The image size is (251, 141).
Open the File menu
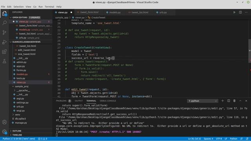pyautogui.click(x=3, y=7)
